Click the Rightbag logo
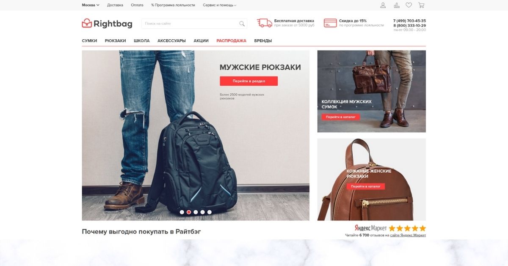The width and height of the screenshot is (508, 266). 107,23
